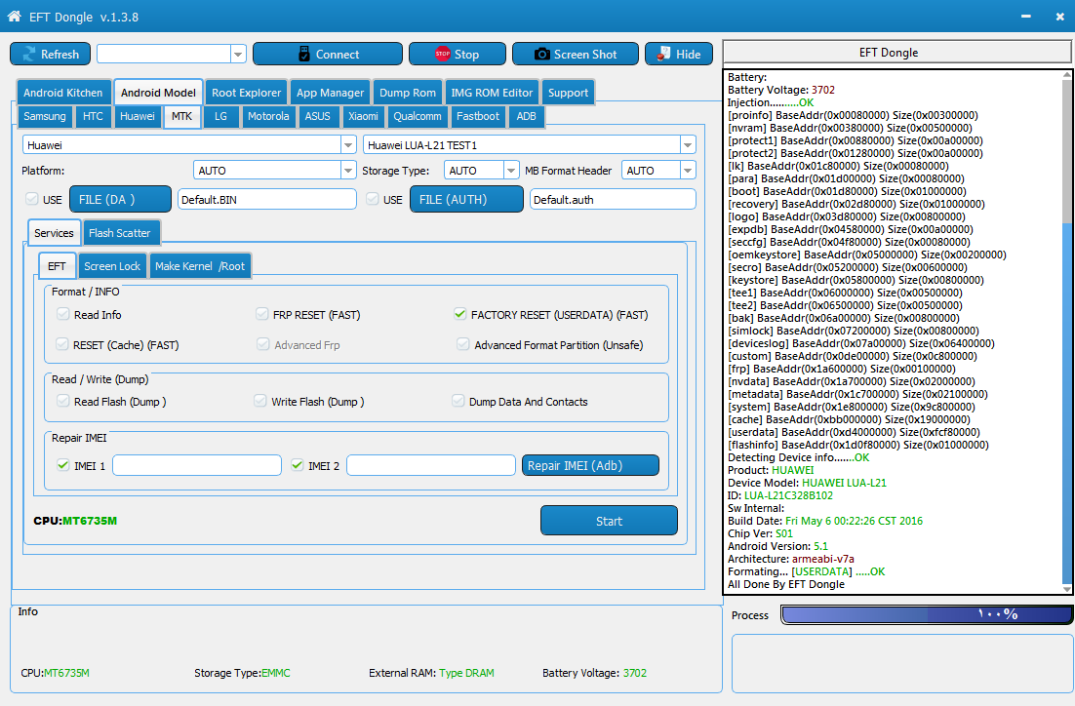The height and width of the screenshot is (706, 1075).
Task: Click the USB icon on Connect button
Action: point(304,55)
